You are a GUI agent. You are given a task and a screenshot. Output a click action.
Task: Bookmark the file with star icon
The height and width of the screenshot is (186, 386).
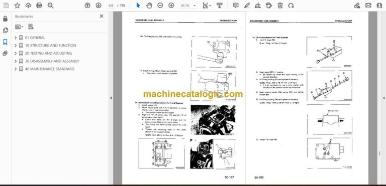click(17, 6)
